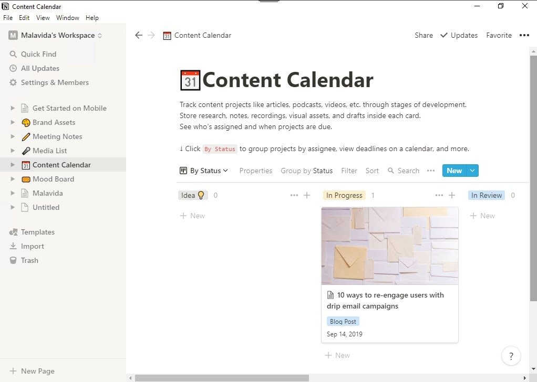Add a card with In Progress plus icon
Image resolution: width=537 pixels, height=382 pixels.
tap(452, 195)
